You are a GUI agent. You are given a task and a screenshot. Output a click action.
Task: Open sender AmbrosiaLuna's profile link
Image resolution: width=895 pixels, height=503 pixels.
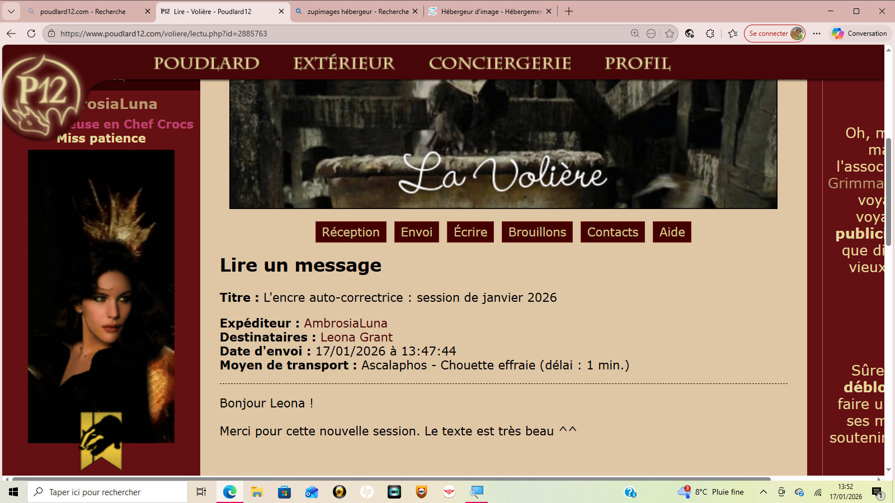[346, 323]
